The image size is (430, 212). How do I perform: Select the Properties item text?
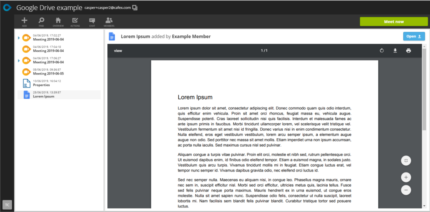point(41,85)
